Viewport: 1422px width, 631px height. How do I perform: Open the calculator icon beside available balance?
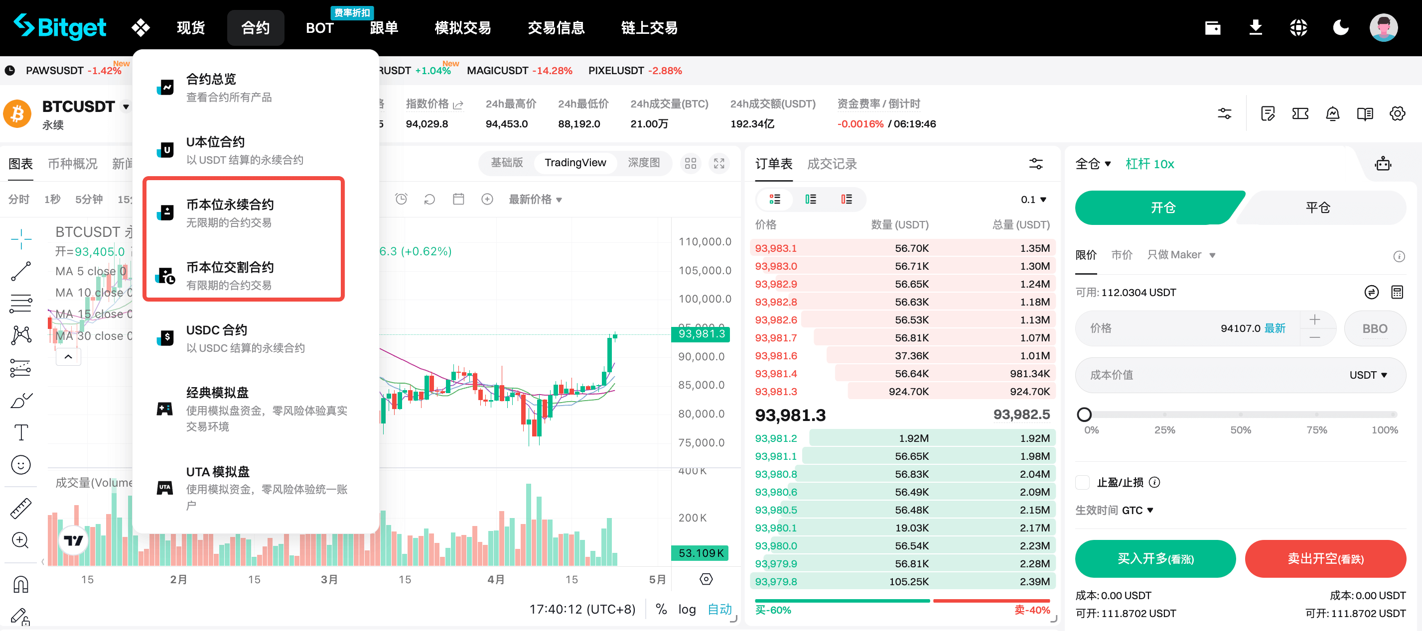tap(1397, 292)
